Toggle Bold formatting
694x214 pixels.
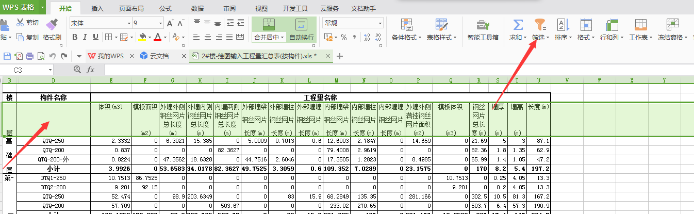click(75, 37)
